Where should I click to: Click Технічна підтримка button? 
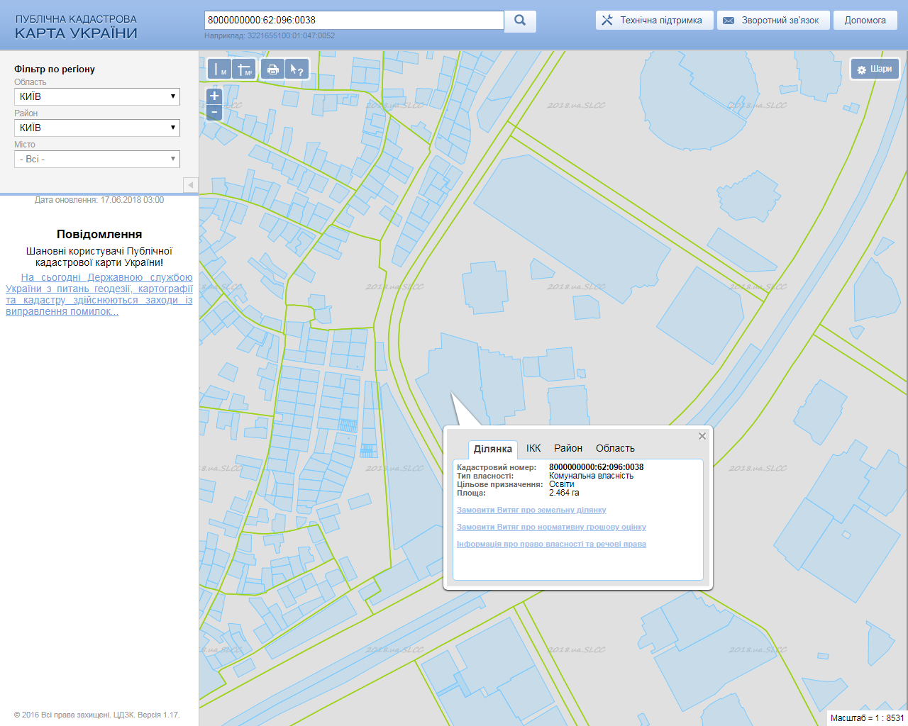[x=653, y=21]
